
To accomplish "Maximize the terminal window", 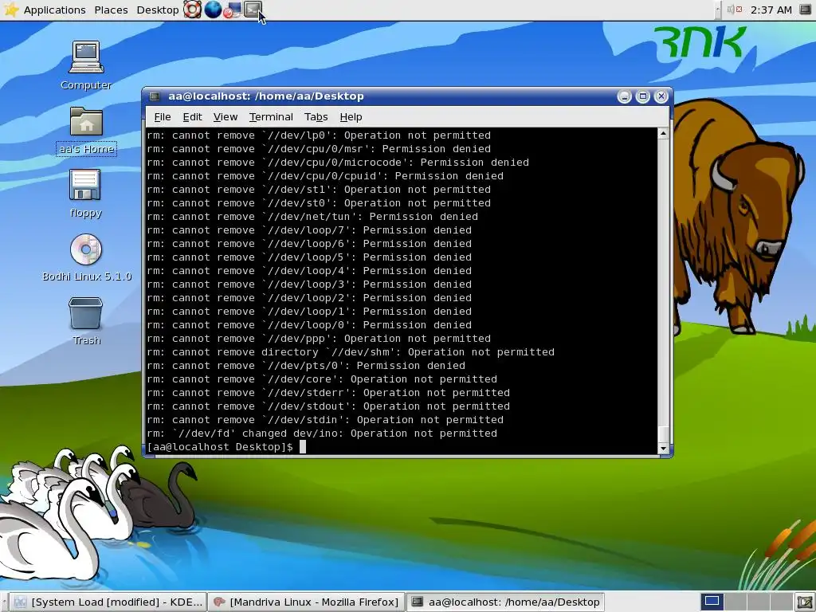I will tap(643, 96).
